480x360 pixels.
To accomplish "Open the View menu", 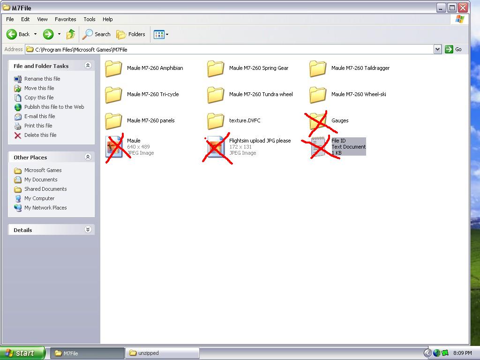I will (42, 19).
